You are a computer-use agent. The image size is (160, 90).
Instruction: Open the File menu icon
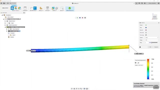coord(4,3)
